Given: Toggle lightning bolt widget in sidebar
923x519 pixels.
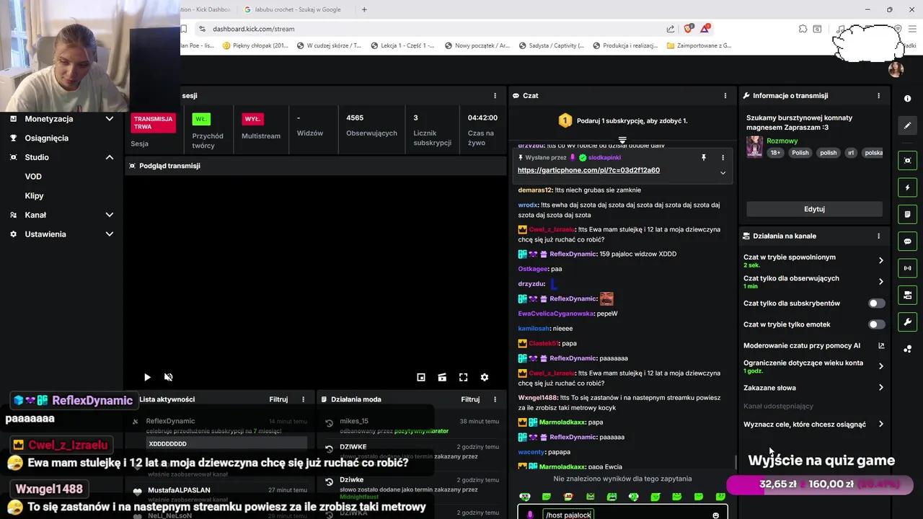Looking at the screenshot, I should pyautogui.click(x=907, y=187).
